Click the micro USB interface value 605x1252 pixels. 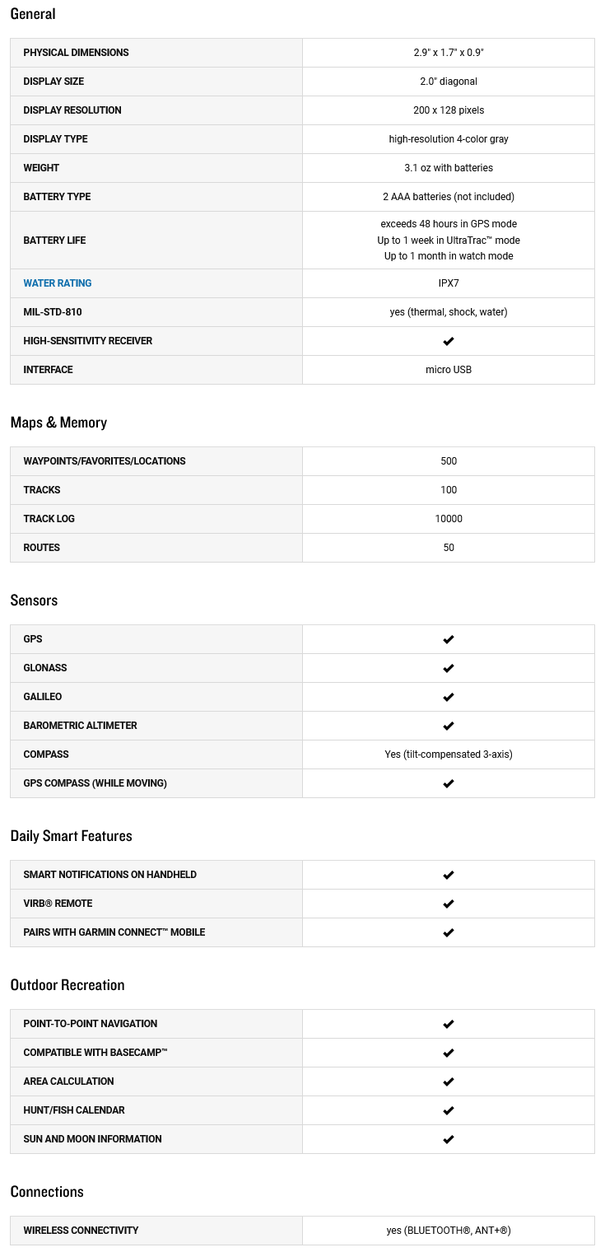pyautogui.click(x=449, y=370)
